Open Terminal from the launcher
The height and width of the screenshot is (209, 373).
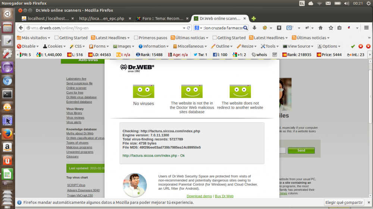pyautogui.click(x=7, y=94)
